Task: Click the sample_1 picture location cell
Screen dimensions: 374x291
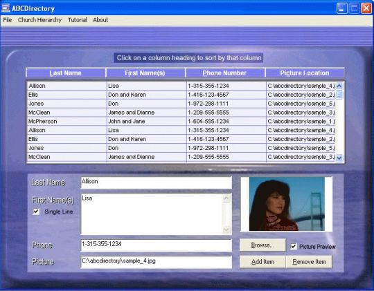Action: click(301, 121)
